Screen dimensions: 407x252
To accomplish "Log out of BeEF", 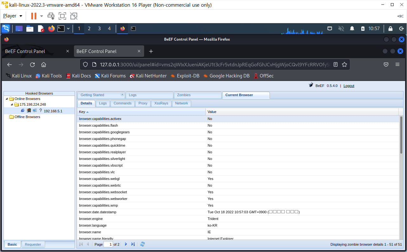I will (349, 86).
